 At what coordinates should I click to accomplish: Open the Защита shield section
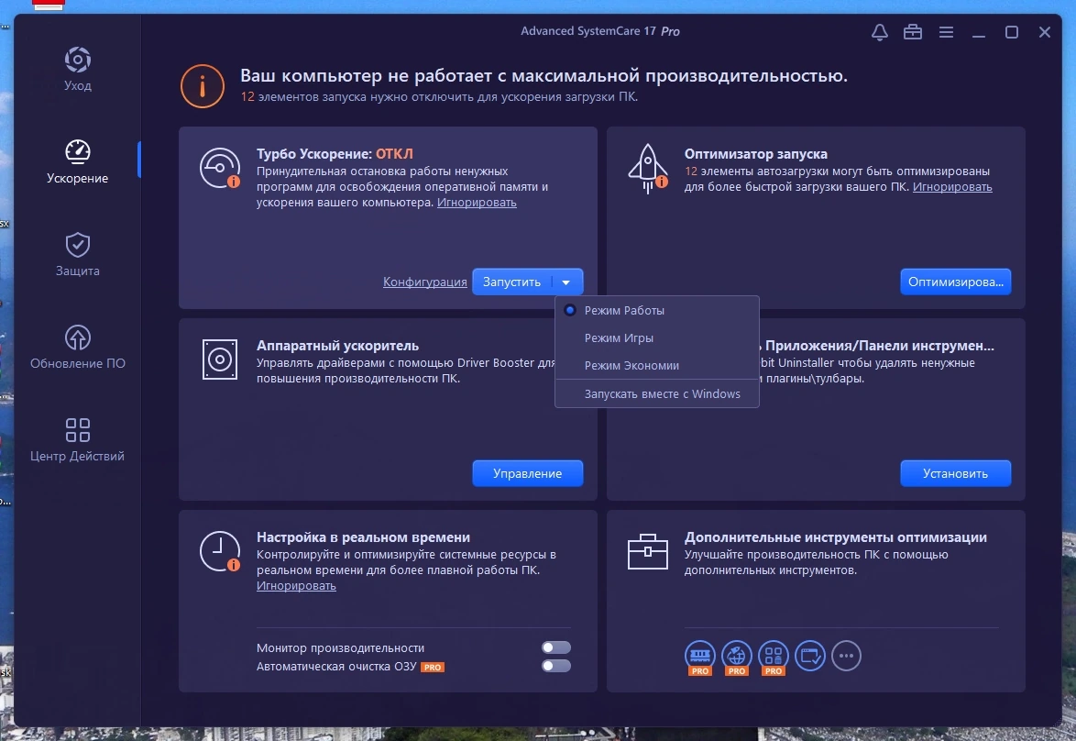tap(78, 254)
